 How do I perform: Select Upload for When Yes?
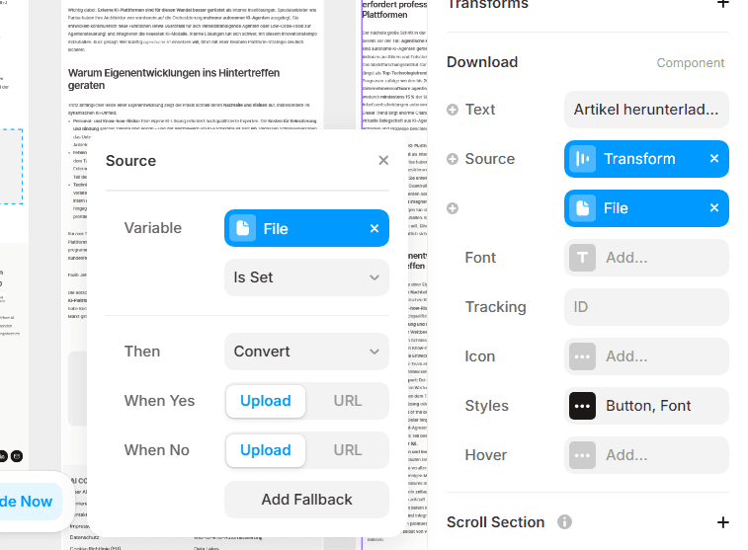265,401
